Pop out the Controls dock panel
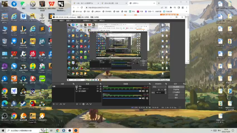This screenshot has height=133, width=237. (x=184, y=84)
